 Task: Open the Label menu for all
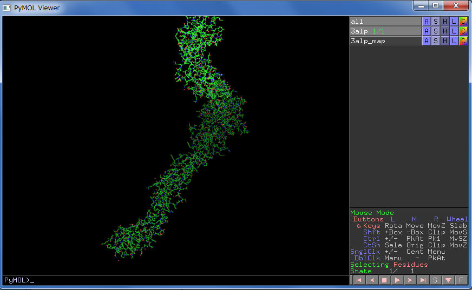(x=454, y=22)
